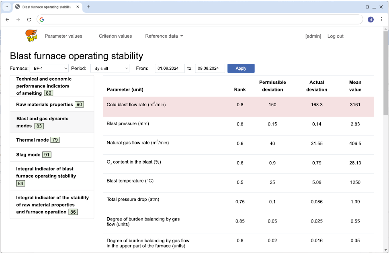Go back using the browser back arrow
The height and width of the screenshot is (253, 389).
pos(8,19)
